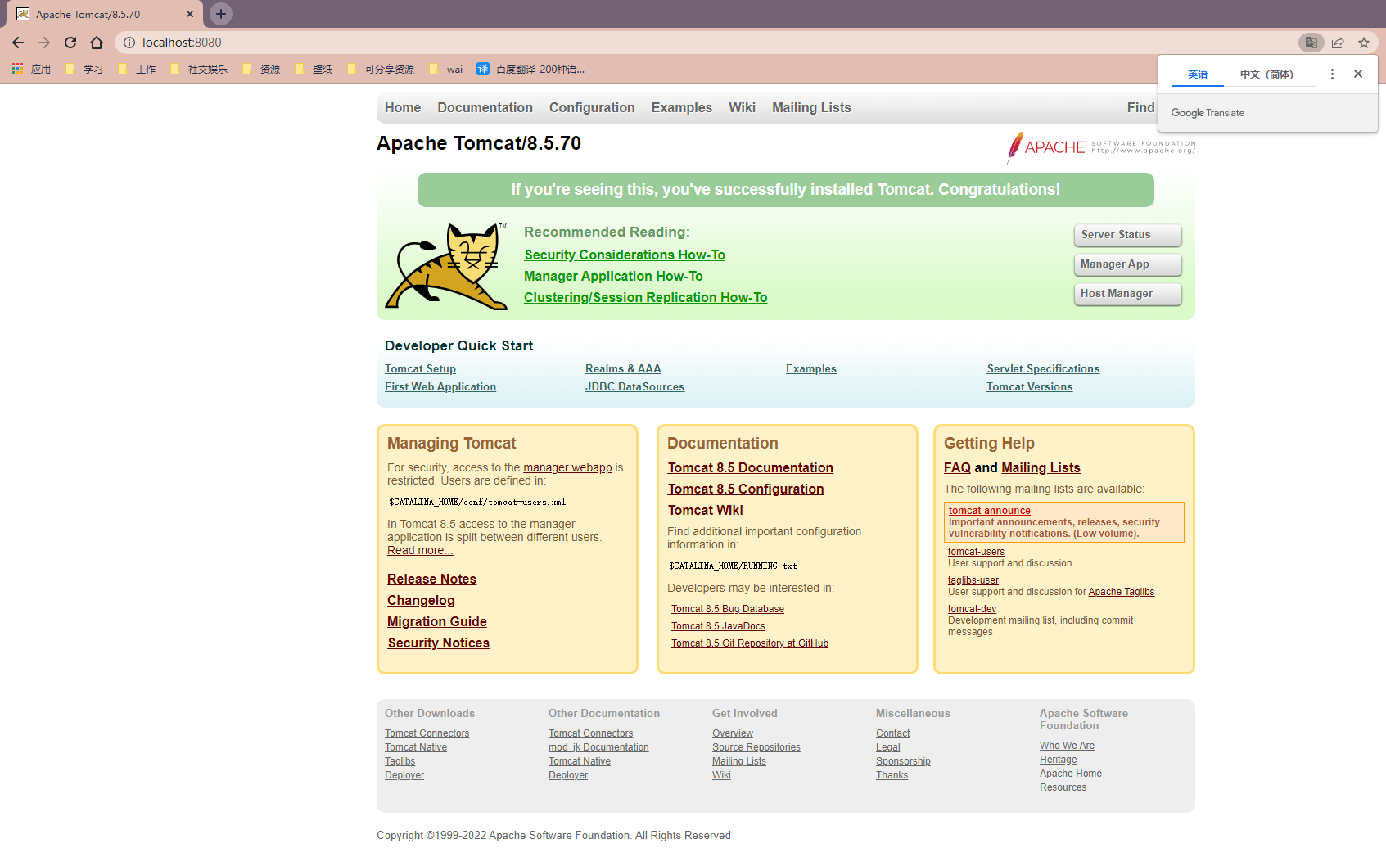Image resolution: width=1386 pixels, height=857 pixels.
Task: Open the Manager App button
Action: [x=1127, y=264]
